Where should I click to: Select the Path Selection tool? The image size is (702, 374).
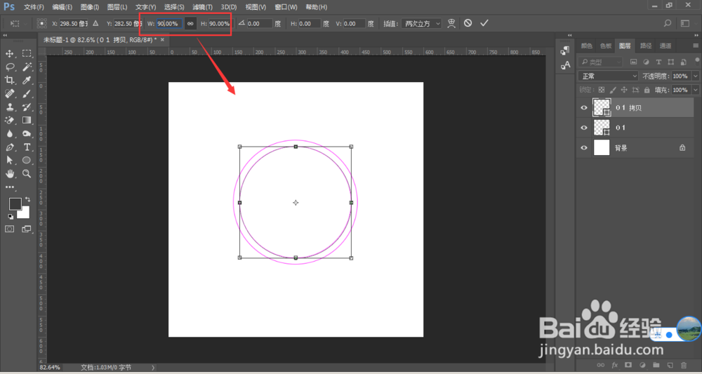[9, 160]
